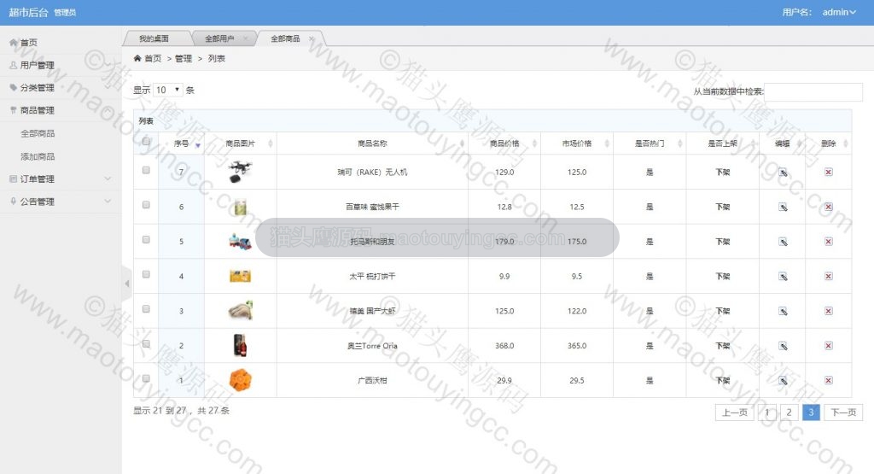Remove the 广西沃柑 row
Viewport: 874px width, 474px height.
828,380
